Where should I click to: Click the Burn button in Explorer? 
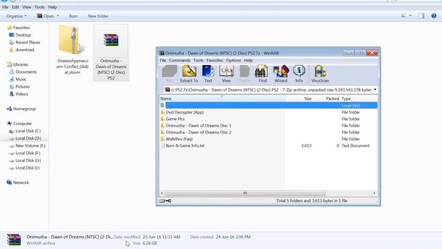click(x=73, y=16)
